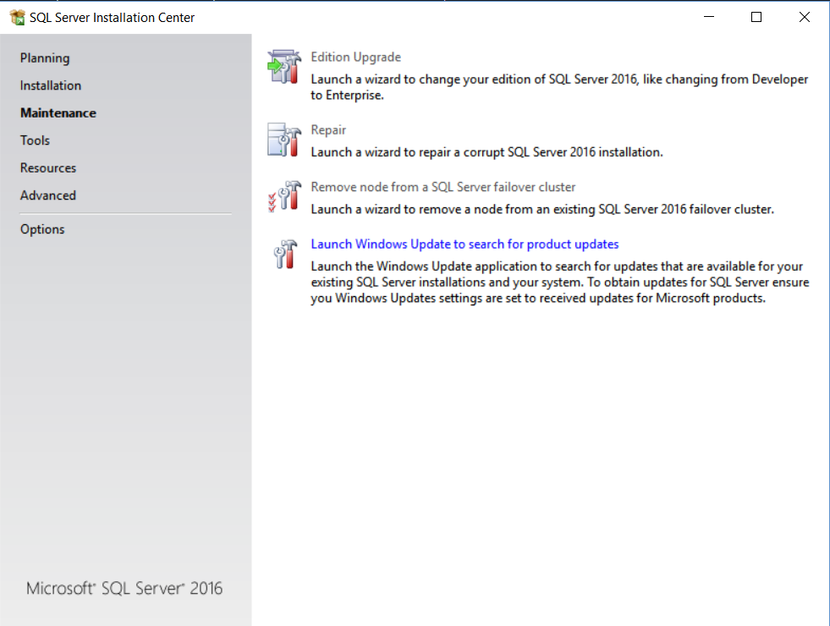Select Maintenance in the left sidebar

(x=58, y=113)
